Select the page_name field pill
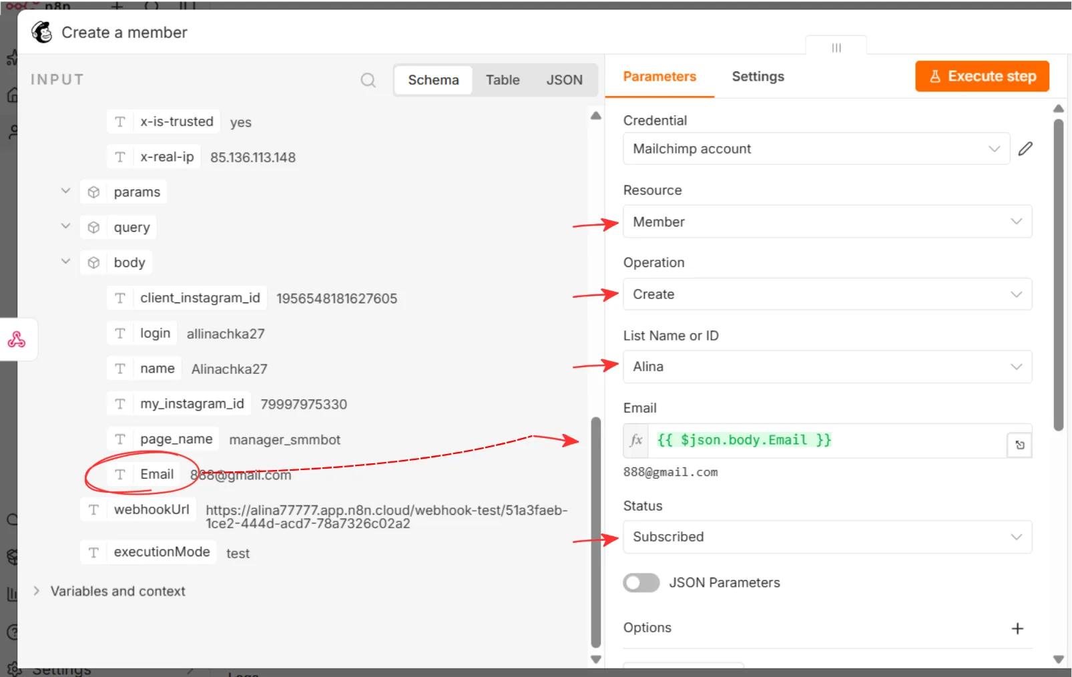The width and height of the screenshot is (1072, 677). coord(163,439)
